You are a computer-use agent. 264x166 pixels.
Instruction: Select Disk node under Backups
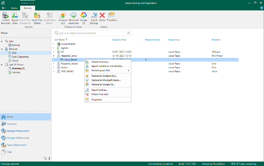13,53
